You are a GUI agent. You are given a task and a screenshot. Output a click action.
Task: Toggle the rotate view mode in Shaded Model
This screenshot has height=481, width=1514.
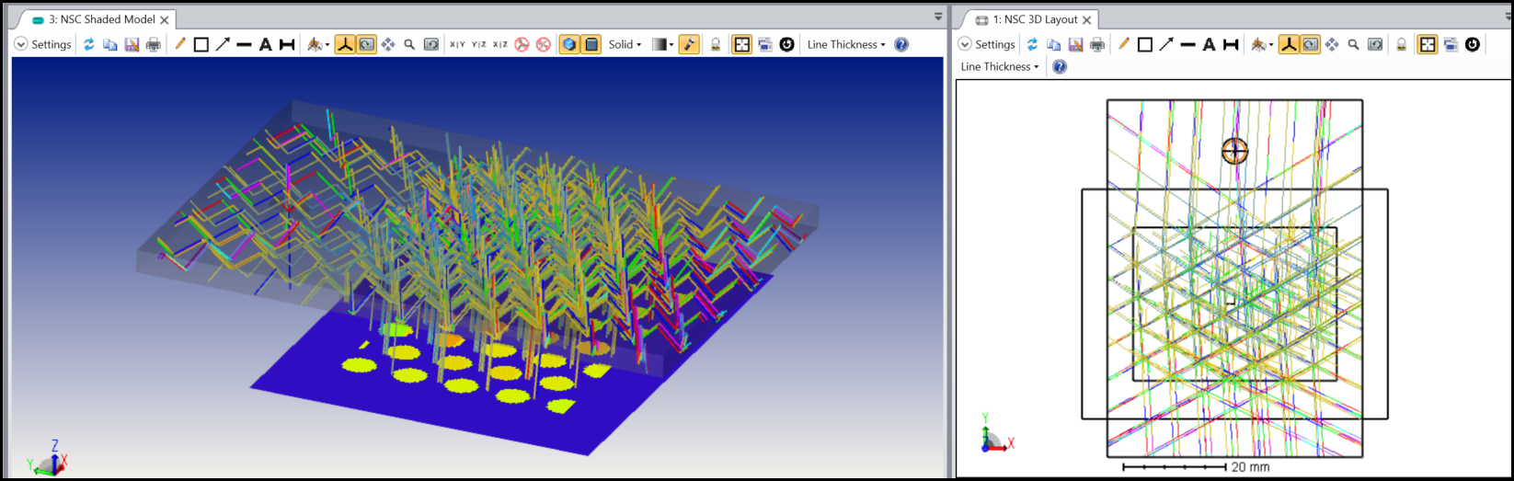(366, 44)
